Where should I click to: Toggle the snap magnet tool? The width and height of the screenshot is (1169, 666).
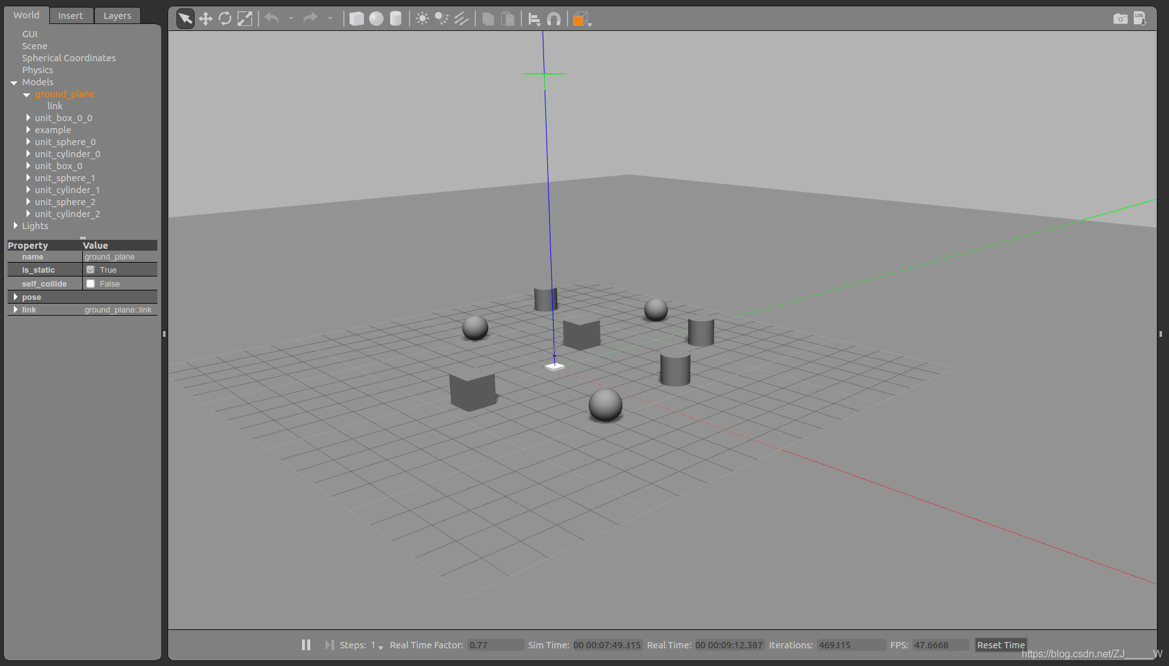(x=554, y=18)
